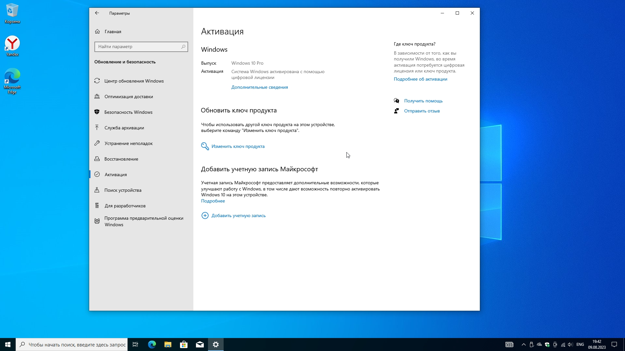625x351 pixels.
Task: Click the key icon for changing product key
Action: [x=205, y=146]
